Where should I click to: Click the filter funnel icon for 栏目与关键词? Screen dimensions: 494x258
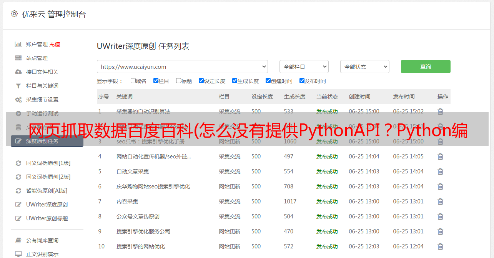point(18,86)
